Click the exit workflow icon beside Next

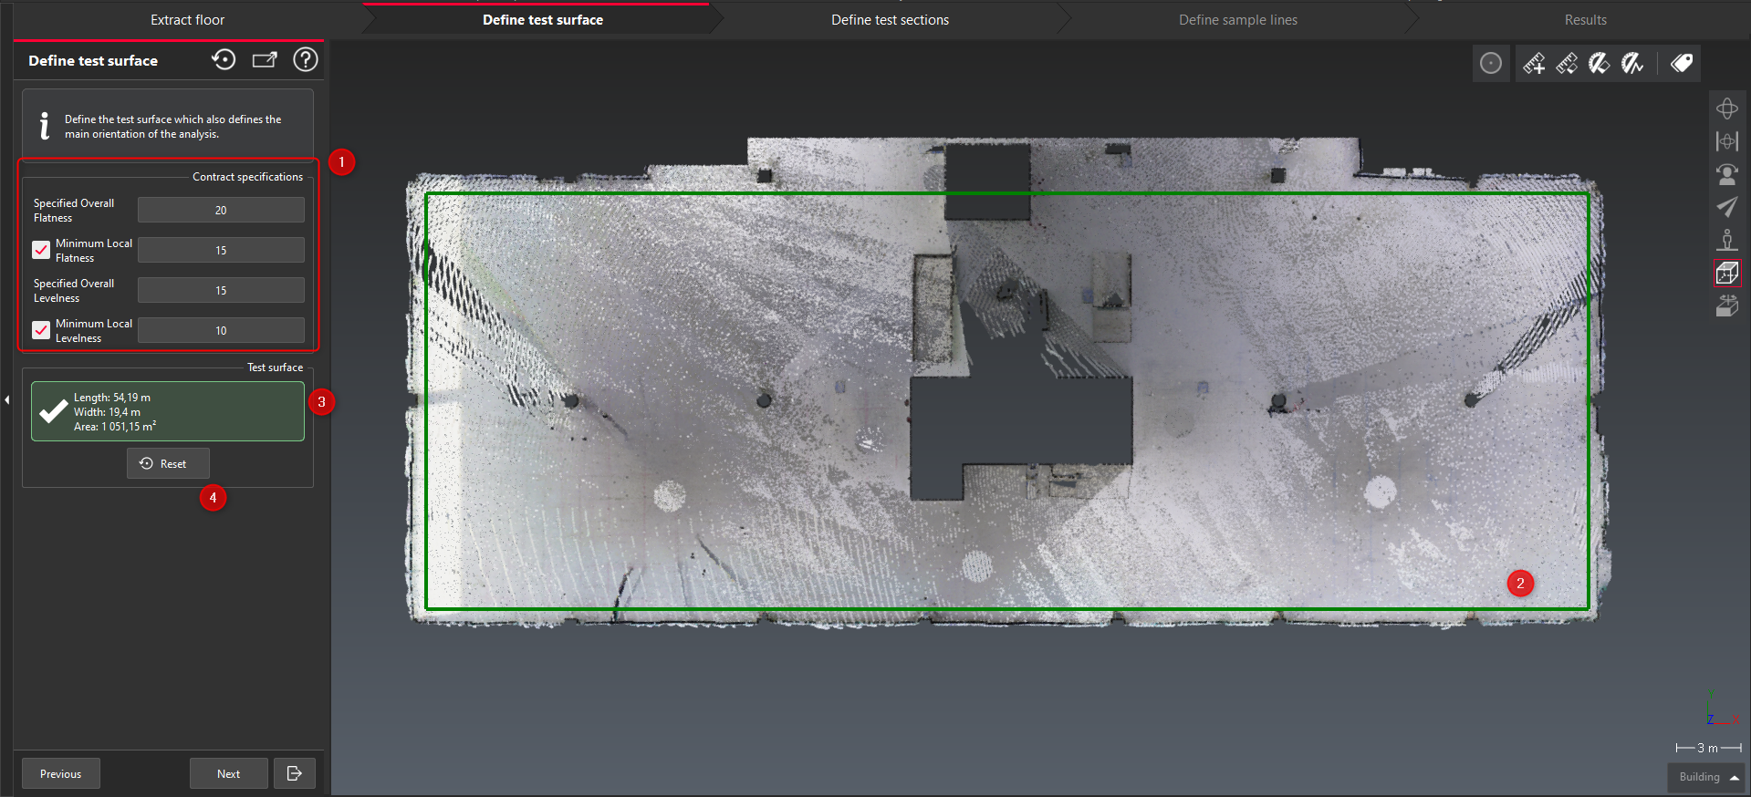tap(294, 773)
